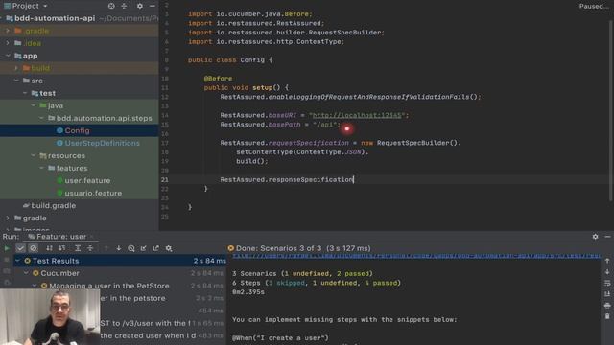The width and height of the screenshot is (614, 345).
Task: Open file link in console output
Action: click(x=416, y=256)
